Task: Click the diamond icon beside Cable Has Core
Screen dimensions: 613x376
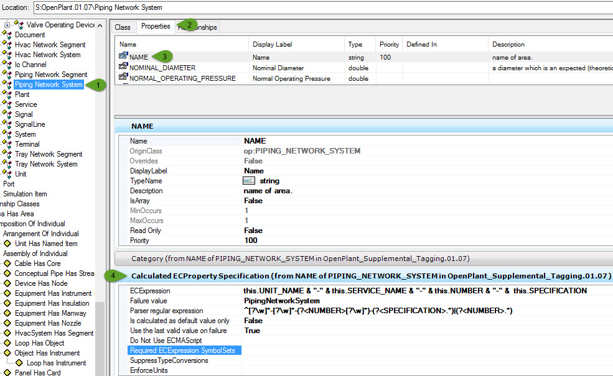Action: (x=7, y=264)
